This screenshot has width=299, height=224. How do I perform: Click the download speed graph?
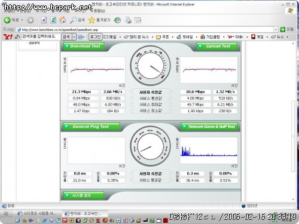(x=96, y=70)
